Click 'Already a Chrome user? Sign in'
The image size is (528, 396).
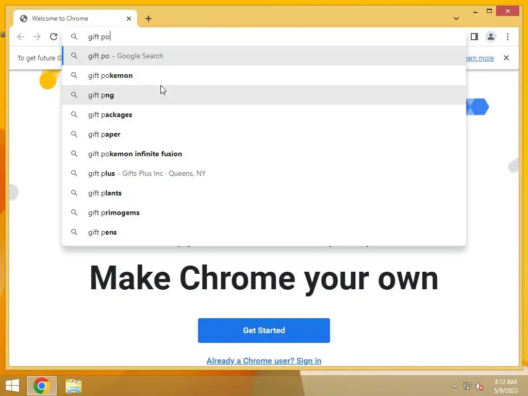[x=263, y=360]
